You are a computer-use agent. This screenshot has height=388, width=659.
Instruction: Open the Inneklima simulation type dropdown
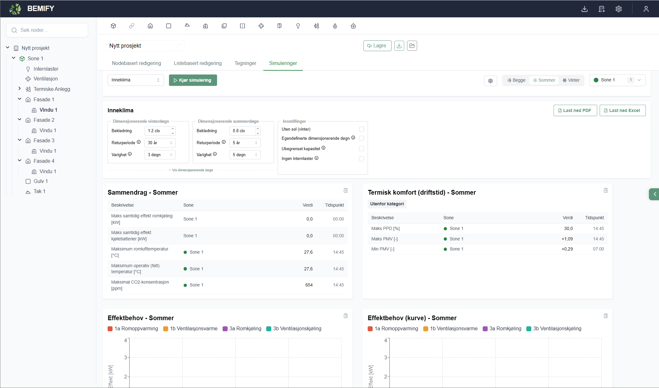136,80
